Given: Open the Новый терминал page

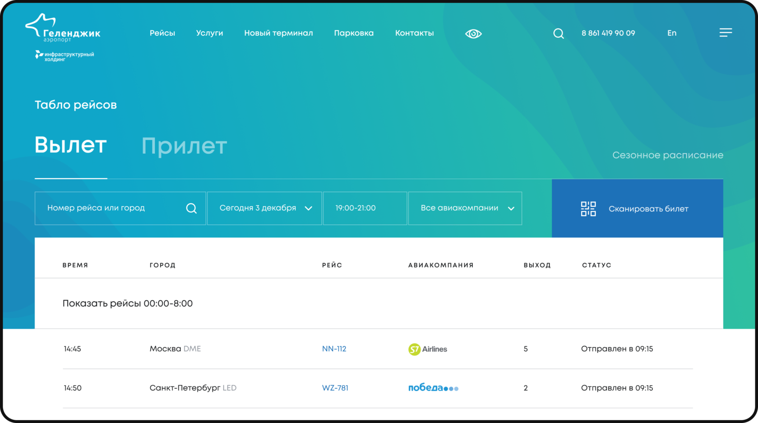Looking at the screenshot, I should click(278, 33).
